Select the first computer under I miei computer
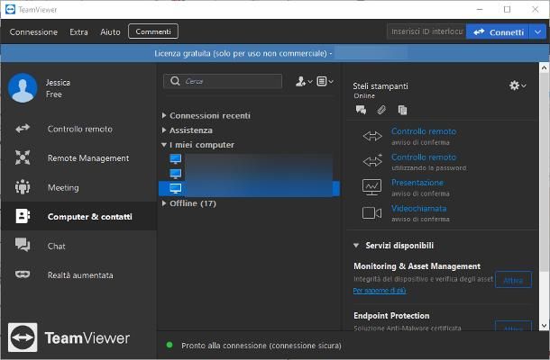Viewport: 550px width, 360px height. point(249,159)
